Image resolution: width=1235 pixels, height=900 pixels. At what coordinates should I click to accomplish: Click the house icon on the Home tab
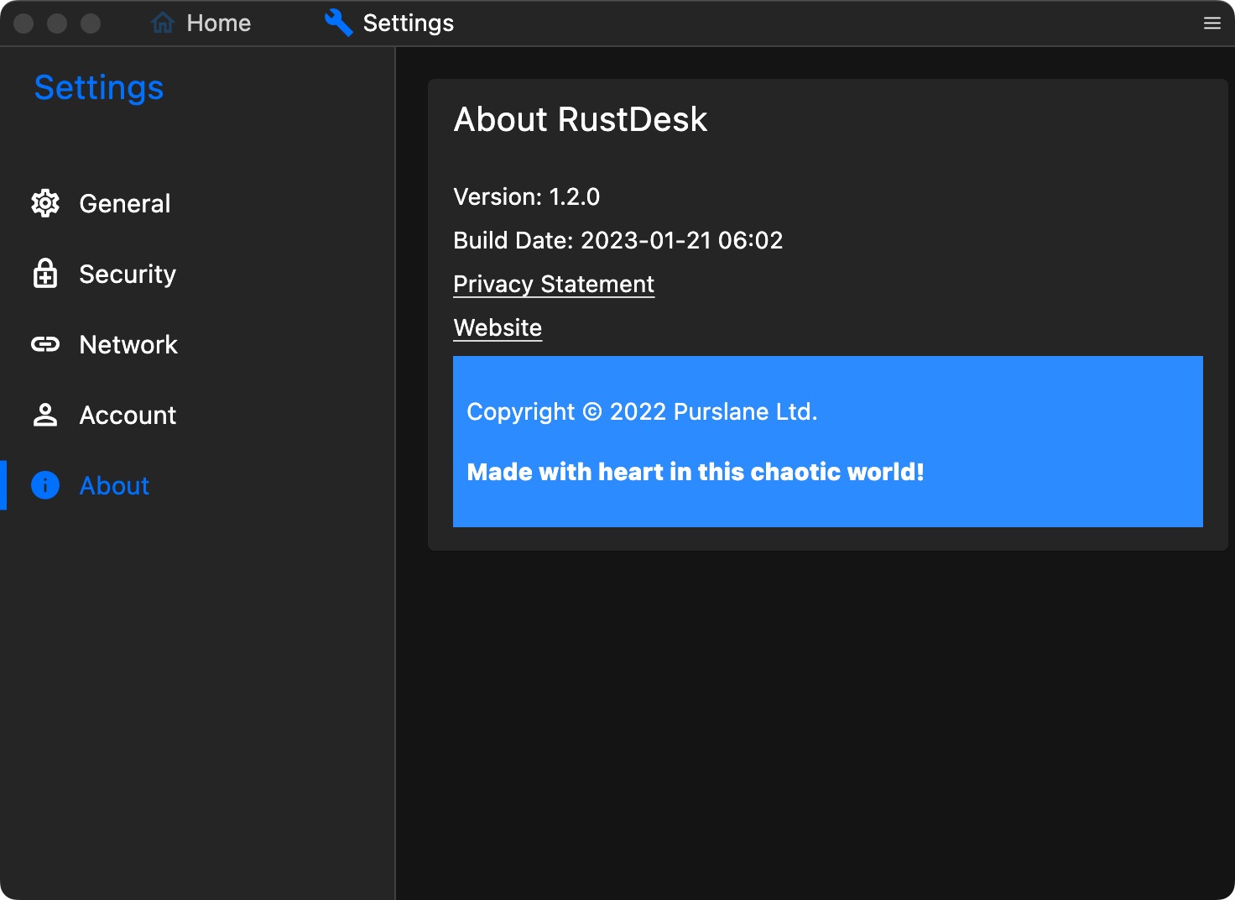(162, 22)
